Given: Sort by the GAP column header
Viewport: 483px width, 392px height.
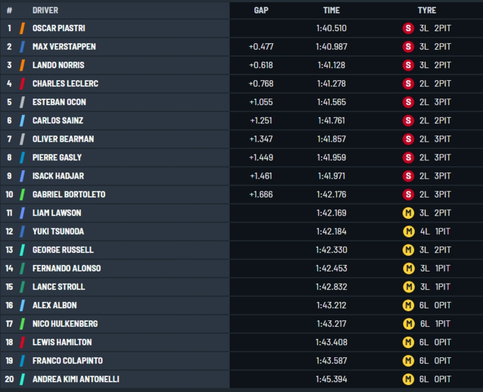Looking at the screenshot, I should 261,11.
